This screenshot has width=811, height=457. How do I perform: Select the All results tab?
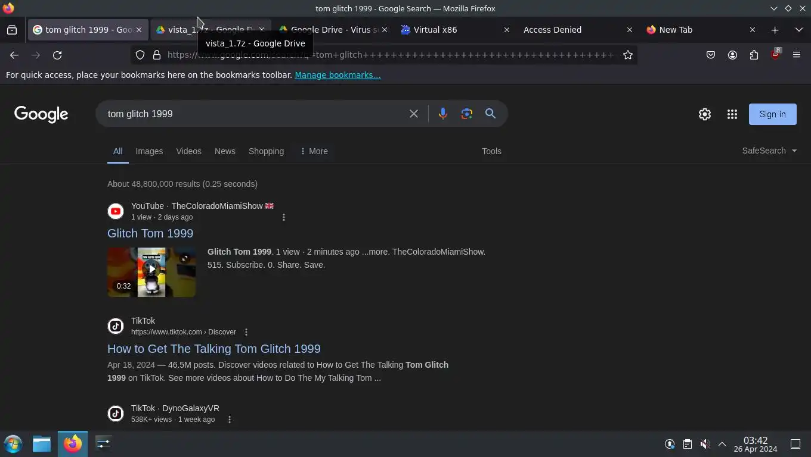click(x=118, y=151)
